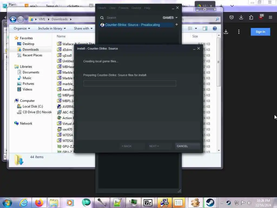Open the three-dot more menu on the page
277x208 pixels.
pos(239,32)
